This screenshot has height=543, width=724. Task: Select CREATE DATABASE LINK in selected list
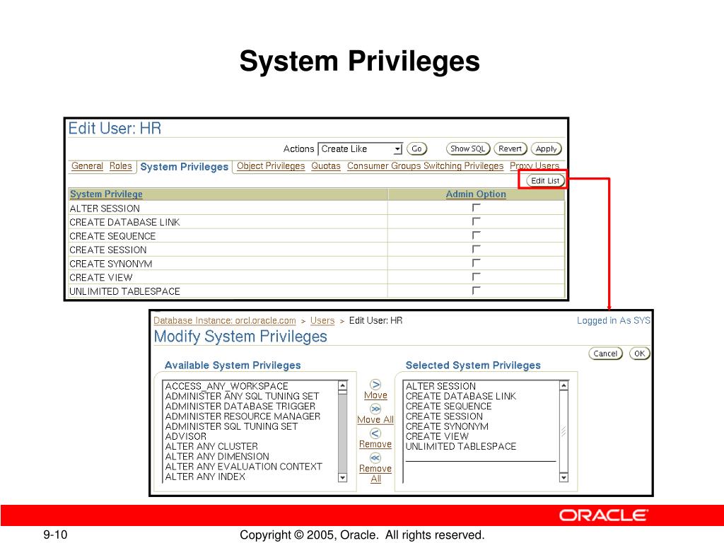point(461,396)
